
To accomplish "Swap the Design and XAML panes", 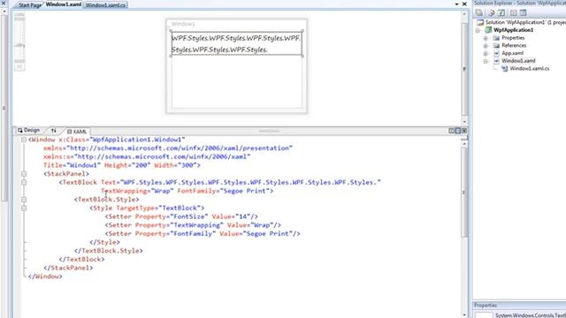I will (54, 131).
